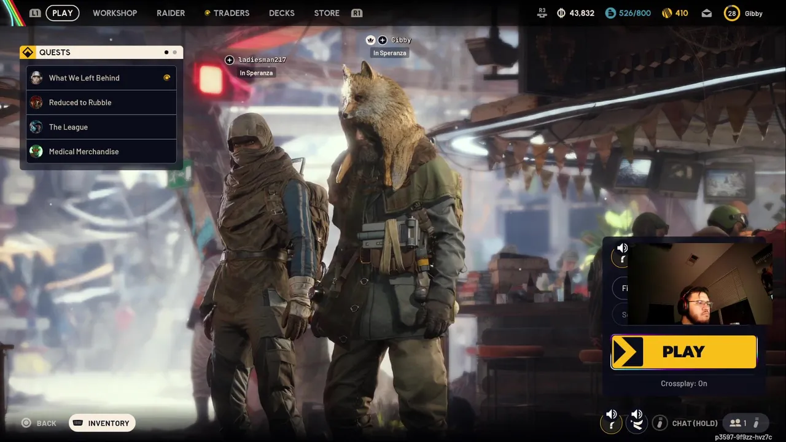Click the blue token icon beside 526/800
This screenshot has height=442, width=786.
(x=610, y=13)
